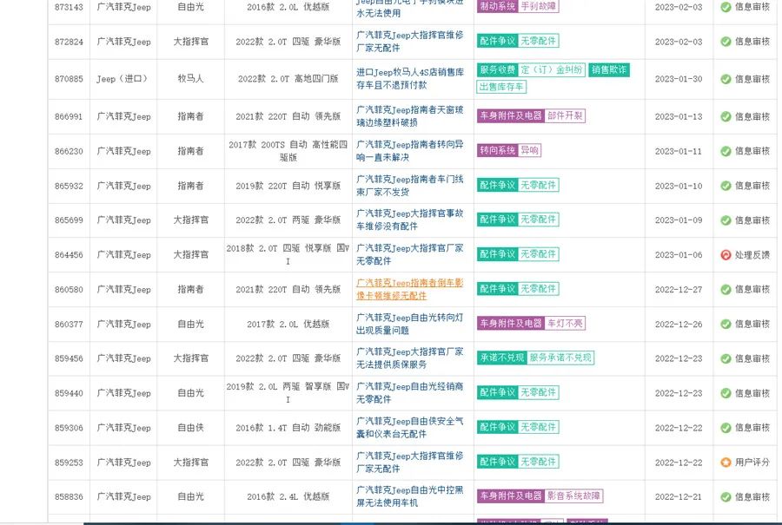The height and width of the screenshot is (525, 782).
Task: Click the orange 用户评分 status icon
Action: point(726,462)
